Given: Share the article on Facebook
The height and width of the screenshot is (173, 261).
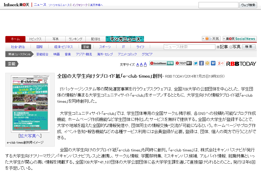Looking at the screenshot, I should 201,63.
